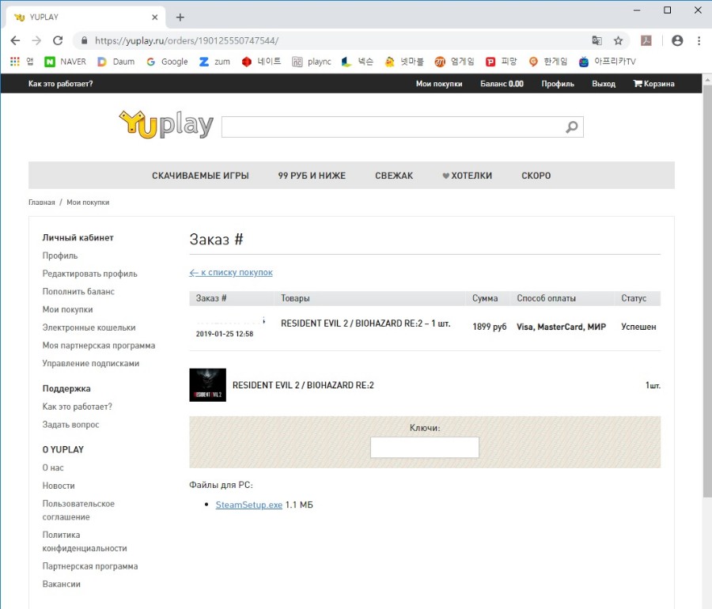Screen dimensions: 712x609
Task: Open Политика конфиденциальности link
Action: [x=85, y=542]
